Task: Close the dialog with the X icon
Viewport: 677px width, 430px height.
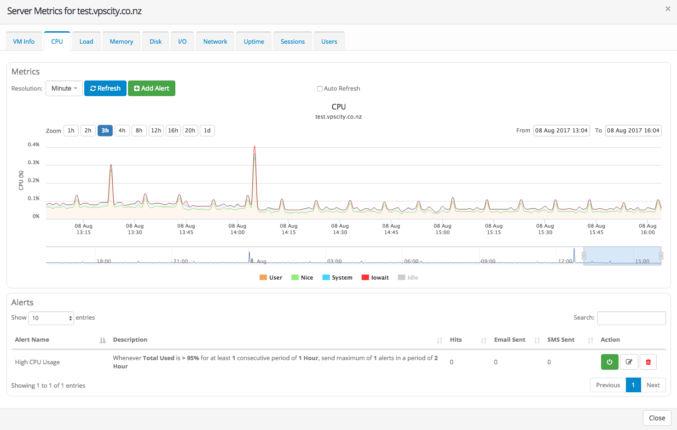Action: pos(668,9)
